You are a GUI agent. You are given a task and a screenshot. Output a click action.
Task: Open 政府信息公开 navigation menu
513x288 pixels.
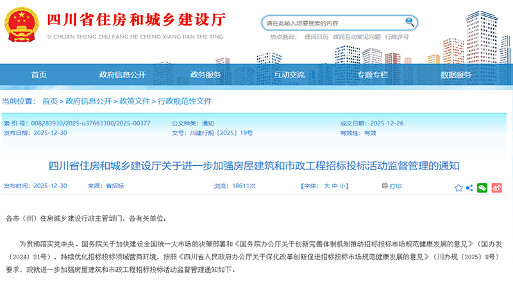pos(122,75)
